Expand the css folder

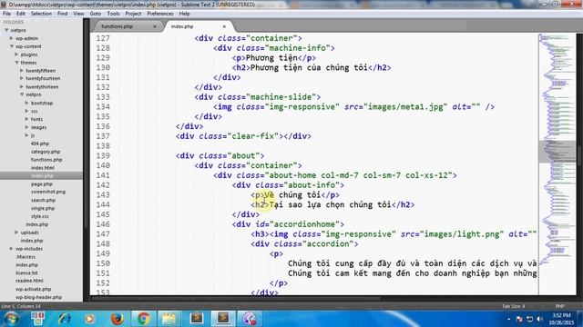pos(26,111)
